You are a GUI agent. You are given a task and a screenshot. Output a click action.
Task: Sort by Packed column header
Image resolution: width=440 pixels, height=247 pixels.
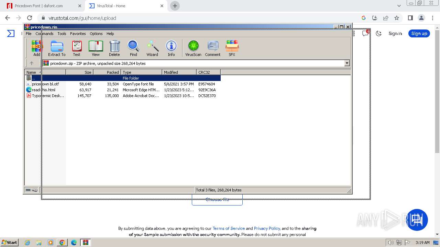tap(107, 72)
